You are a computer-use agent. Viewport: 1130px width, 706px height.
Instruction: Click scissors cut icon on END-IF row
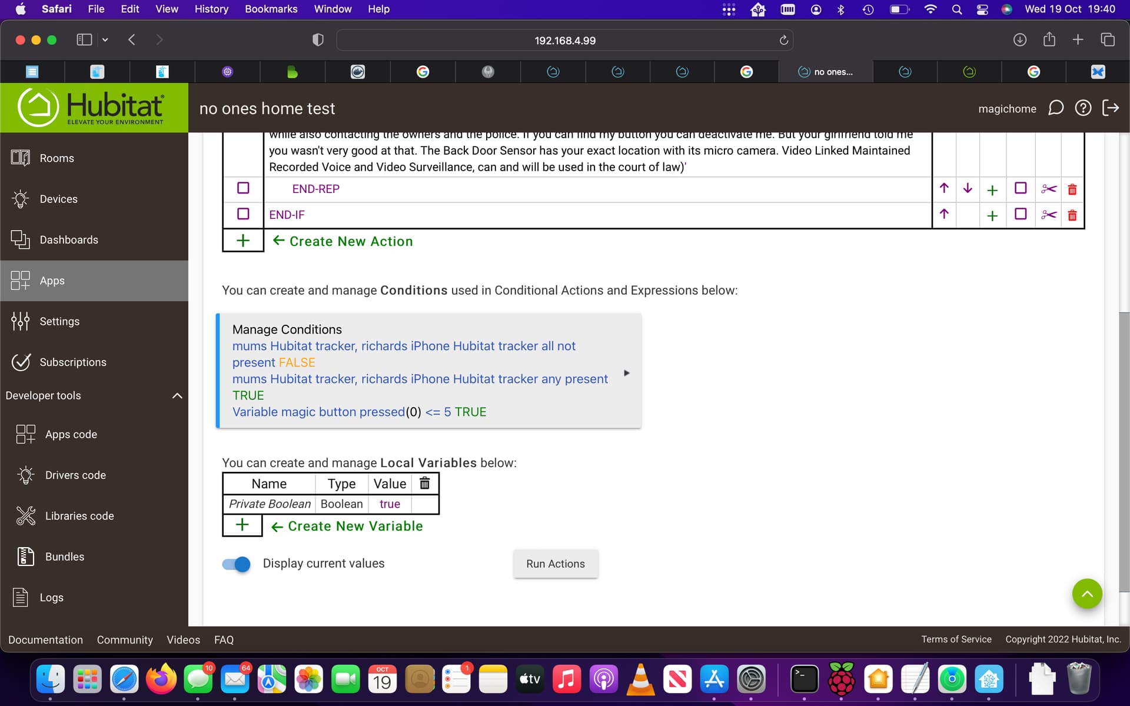[1048, 215]
